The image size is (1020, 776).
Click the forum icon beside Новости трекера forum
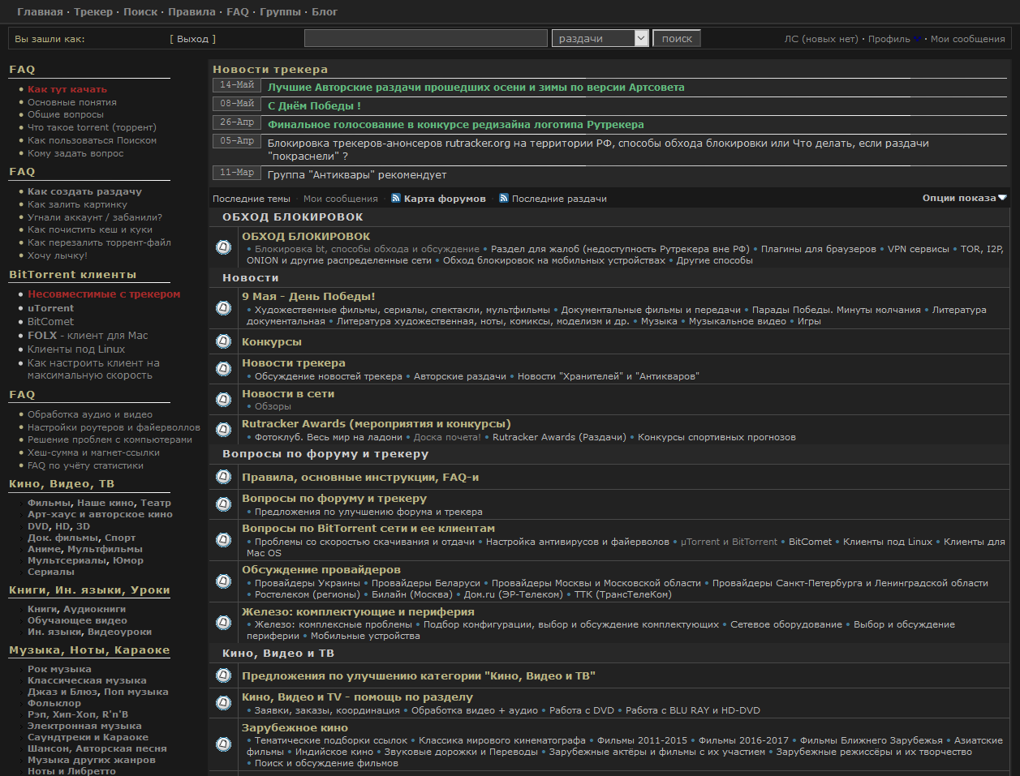pos(224,369)
